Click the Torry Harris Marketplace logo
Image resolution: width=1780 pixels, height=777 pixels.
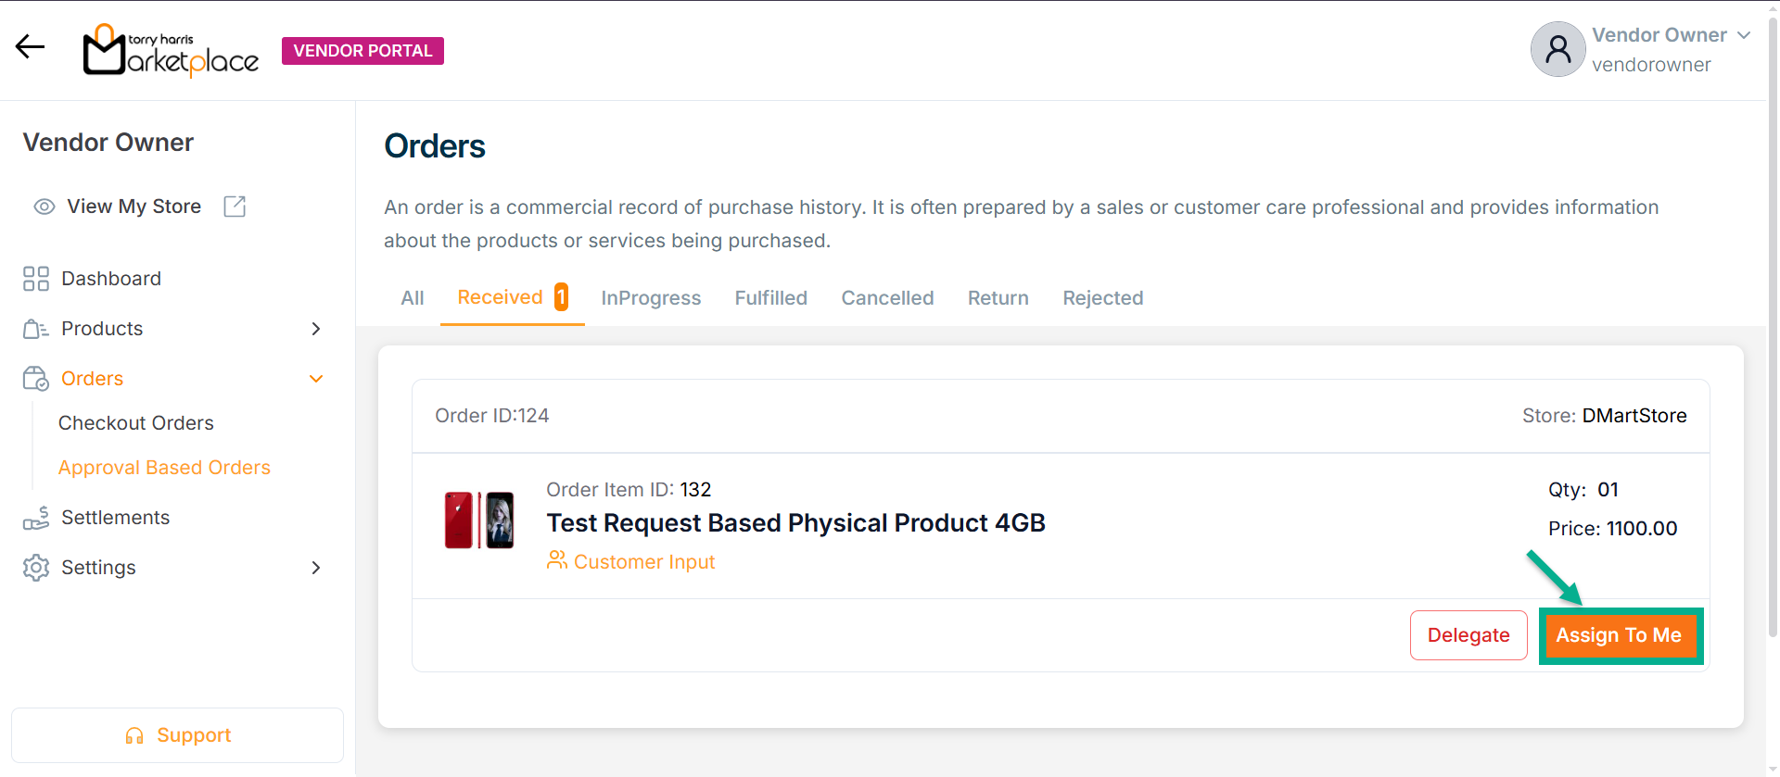(x=171, y=51)
